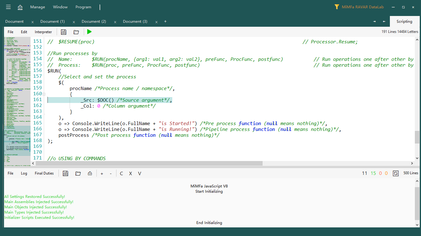Save console log with the disk icon
Image resolution: width=421 pixels, height=236 pixels.
click(x=65, y=173)
